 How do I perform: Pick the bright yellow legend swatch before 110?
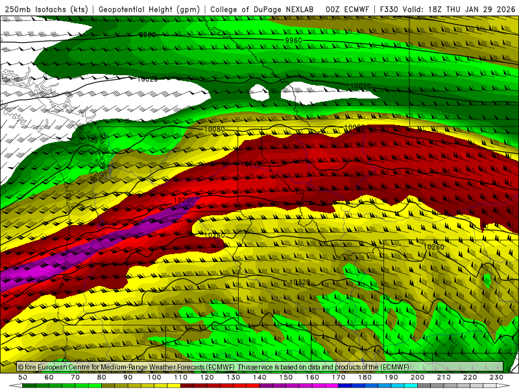pos(174,386)
